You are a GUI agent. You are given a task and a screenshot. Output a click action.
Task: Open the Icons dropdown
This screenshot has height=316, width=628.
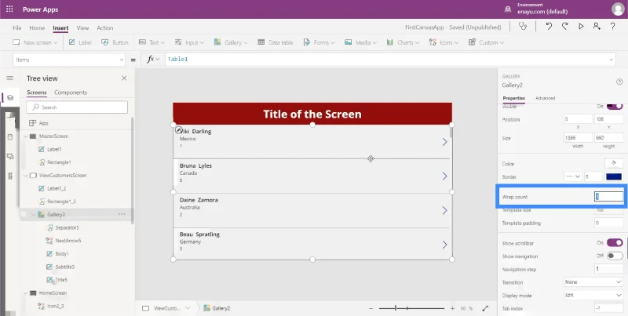click(x=444, y=42)
